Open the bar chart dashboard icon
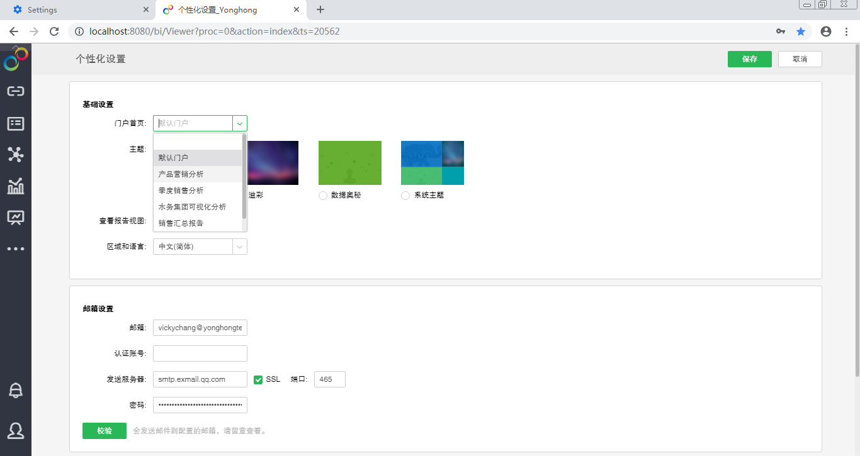The width and height of the screenshot is (860, 456). point(16,186)
